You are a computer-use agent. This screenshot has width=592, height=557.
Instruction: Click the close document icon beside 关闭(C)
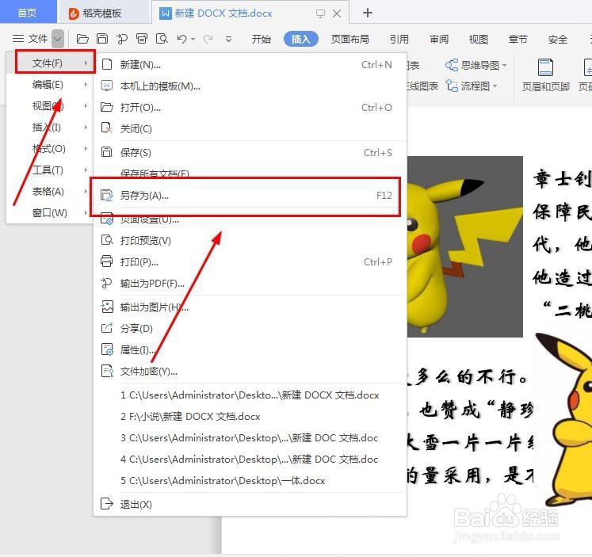click(107, 128)
